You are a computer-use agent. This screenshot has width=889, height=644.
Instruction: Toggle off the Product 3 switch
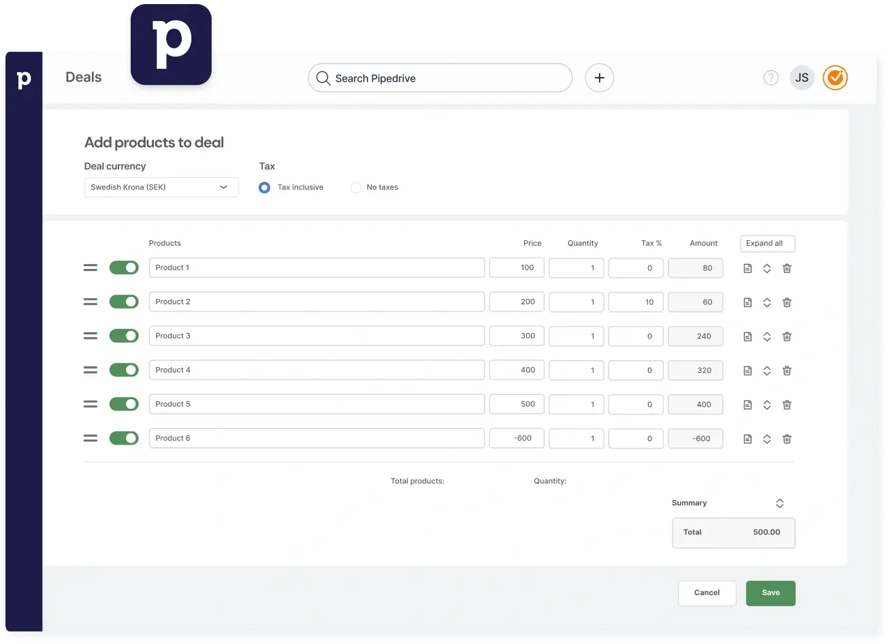(124, 336)
